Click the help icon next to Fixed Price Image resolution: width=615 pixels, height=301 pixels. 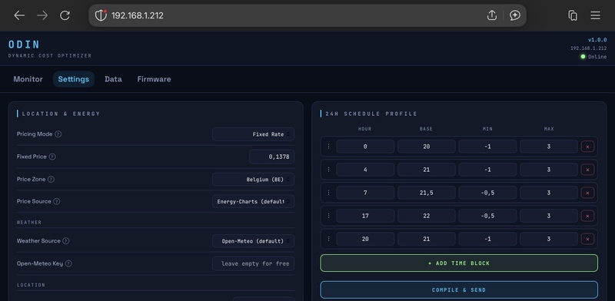(52, 157)
